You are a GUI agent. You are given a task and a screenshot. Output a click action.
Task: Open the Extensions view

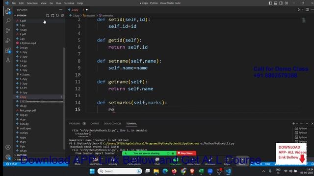click(8, 50)
